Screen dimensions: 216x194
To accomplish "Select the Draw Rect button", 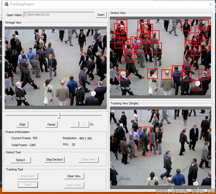I will (x=28, y=176).
